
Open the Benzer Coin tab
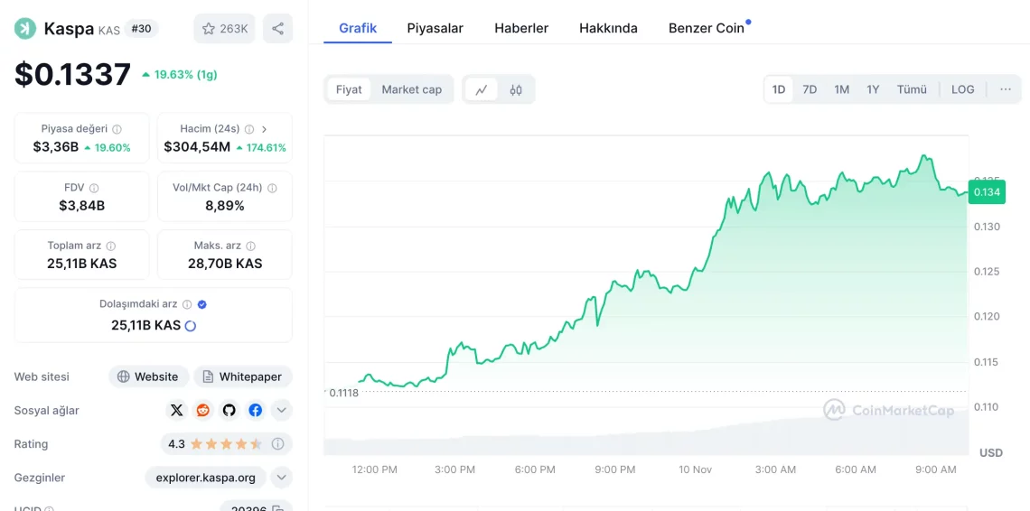[707, 28]
